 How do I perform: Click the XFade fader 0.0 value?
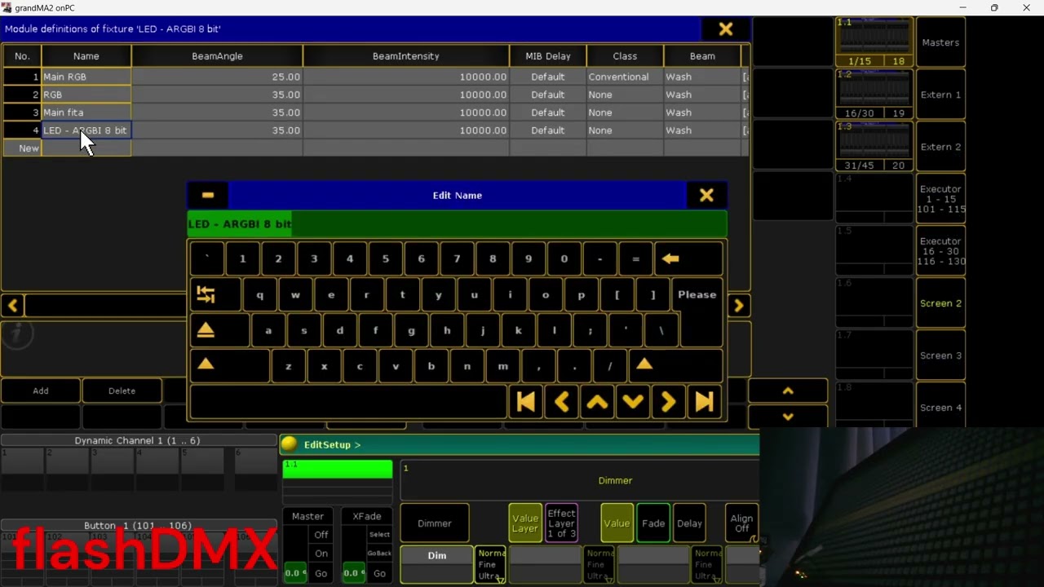354,573
